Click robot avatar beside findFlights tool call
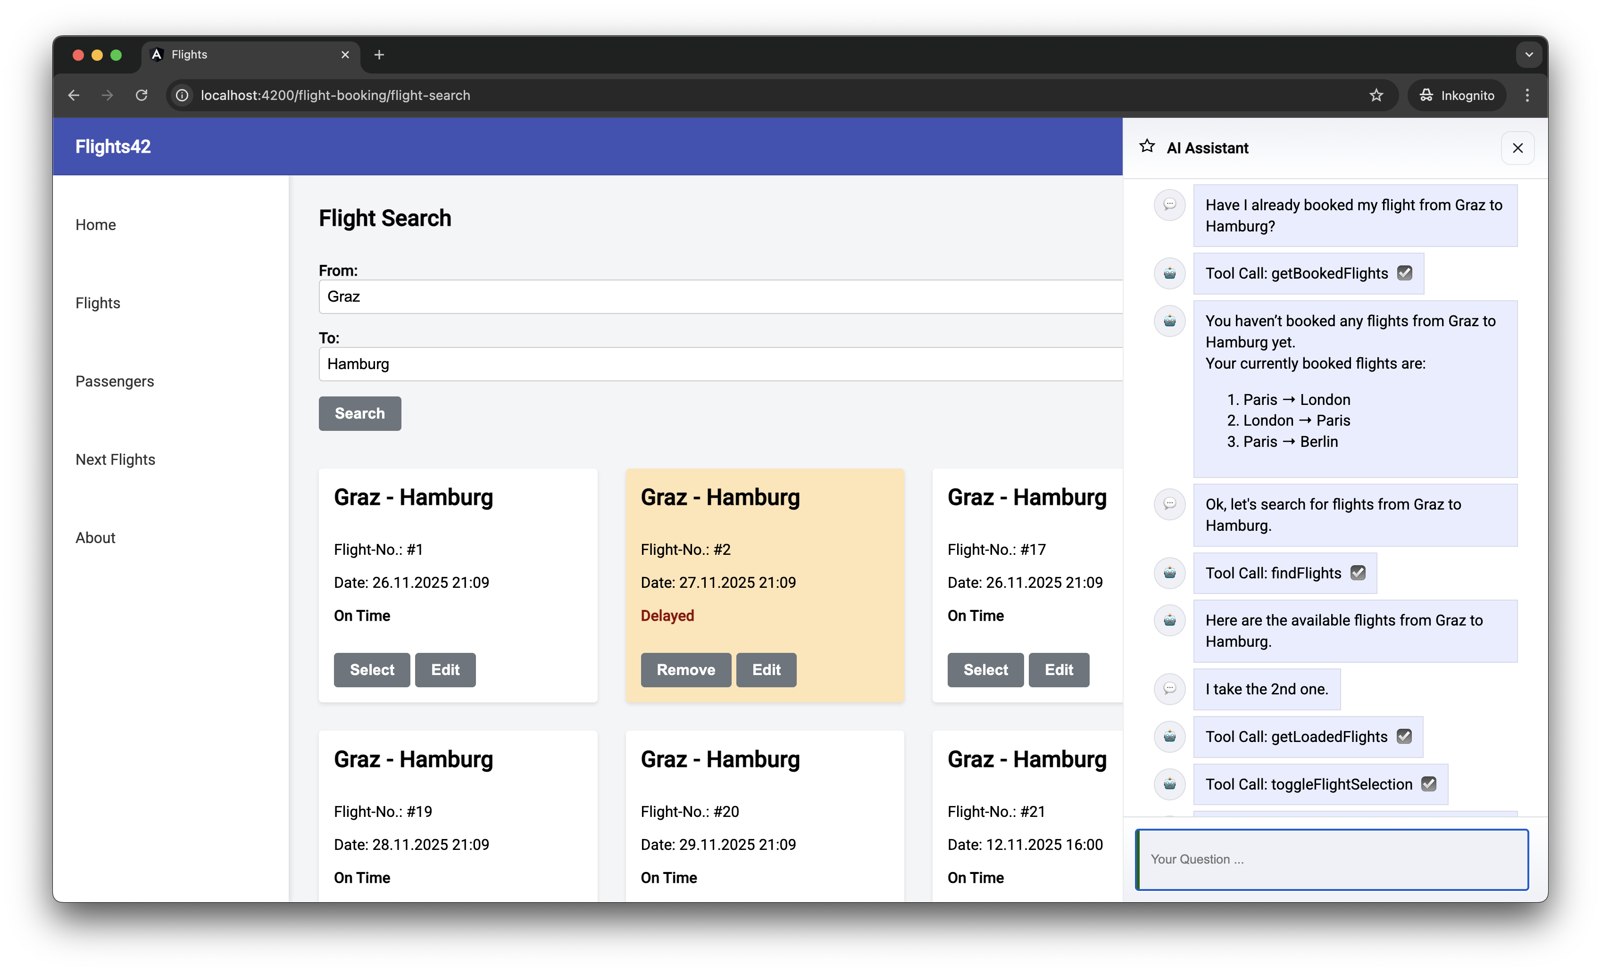 pos(1169,573)
